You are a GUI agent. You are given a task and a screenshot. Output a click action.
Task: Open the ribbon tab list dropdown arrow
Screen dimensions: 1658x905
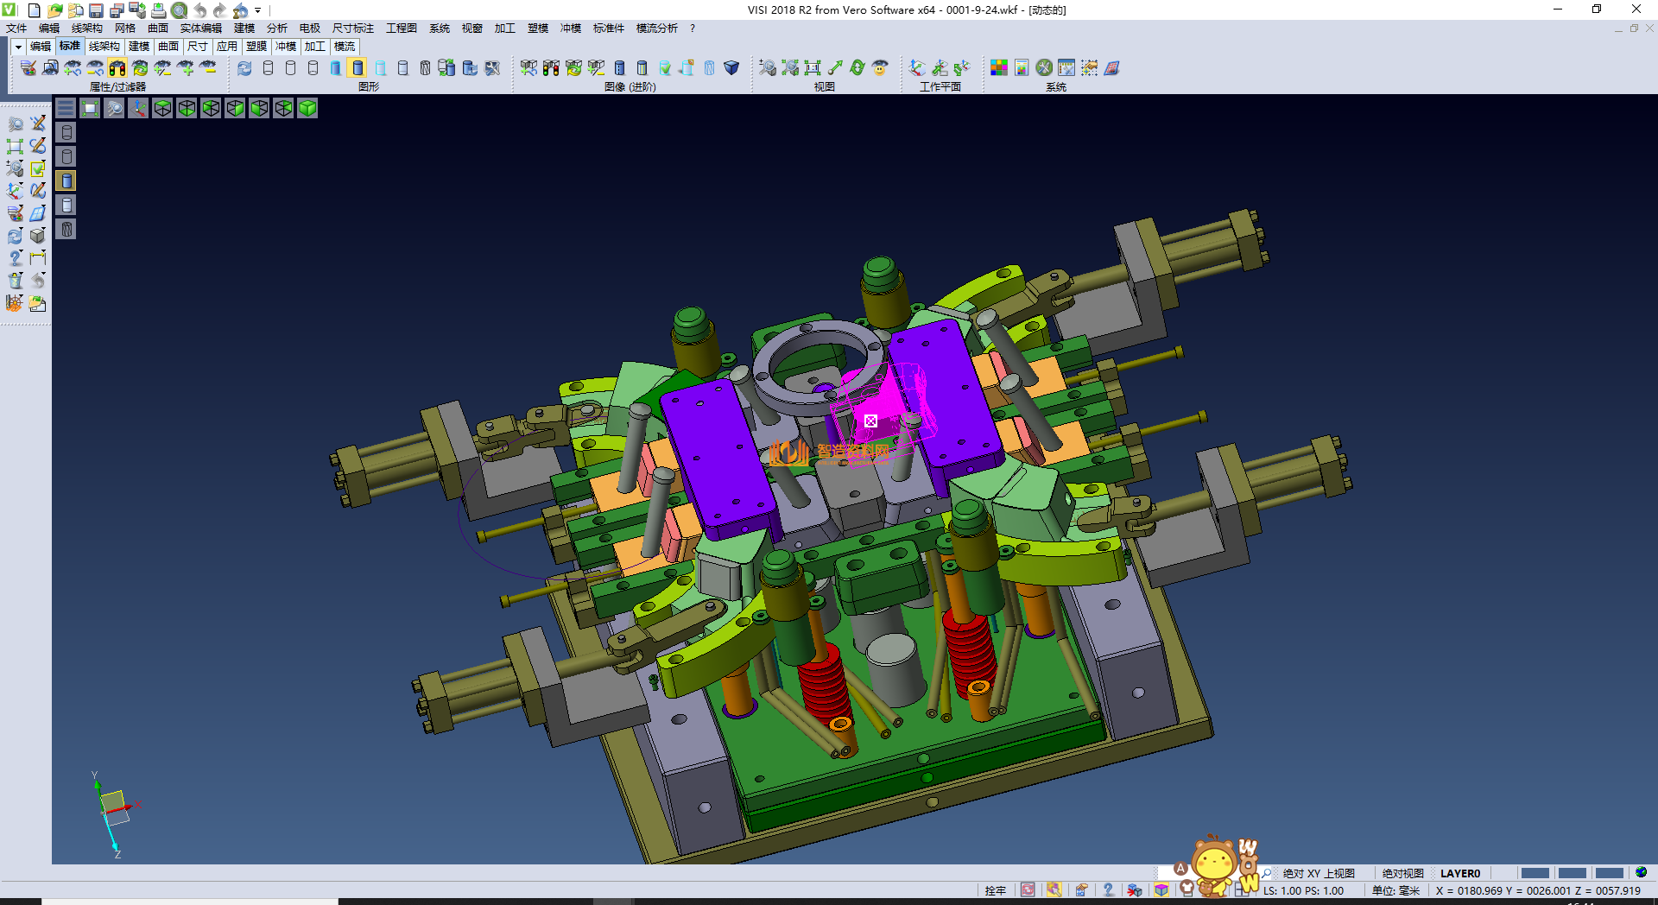17,47
